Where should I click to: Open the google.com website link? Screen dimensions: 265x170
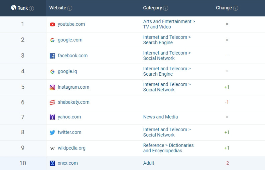click(70, 40)
